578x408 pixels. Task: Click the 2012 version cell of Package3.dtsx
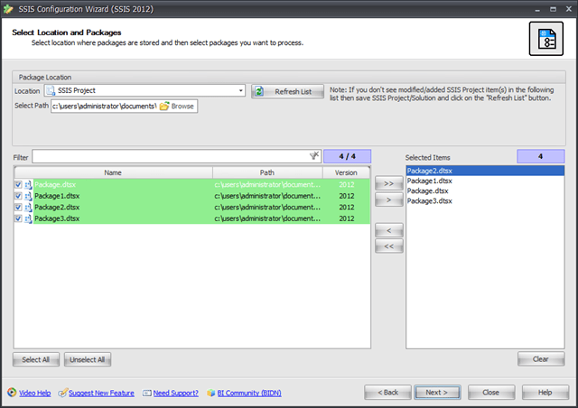click(x=347, y=219)
